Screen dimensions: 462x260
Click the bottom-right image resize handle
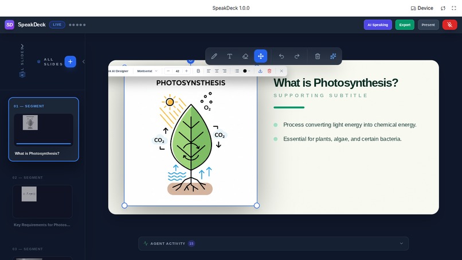[x=257, y=205]
